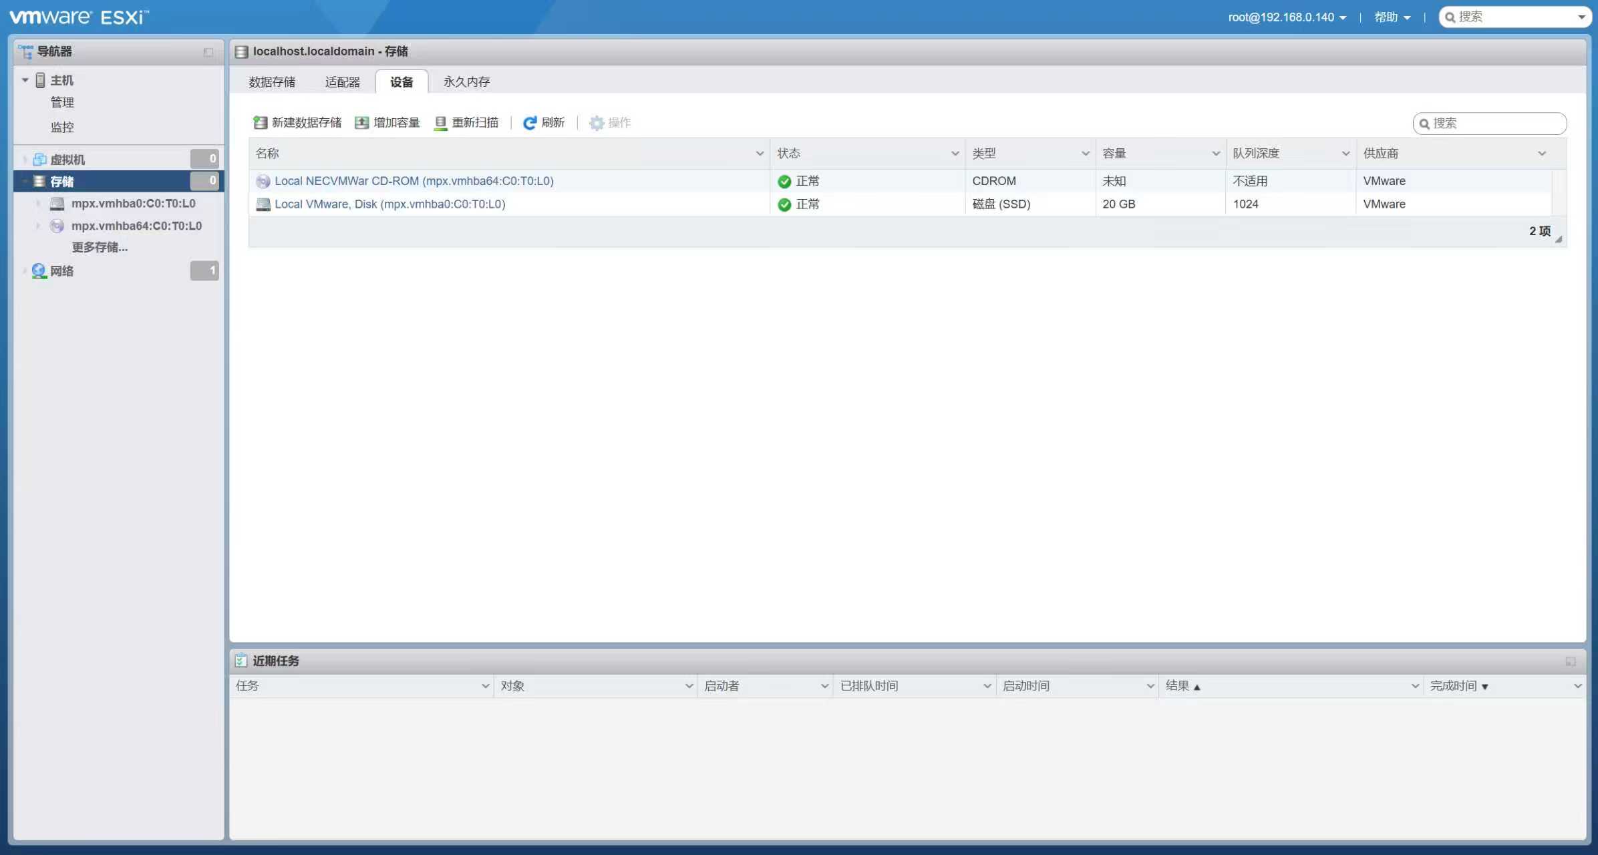The width and height of the screenshot is (1598, 855).
Task: Select the Virtual Machines (虚拟机) icon in navigator
Action: click(x=39, y=160)
